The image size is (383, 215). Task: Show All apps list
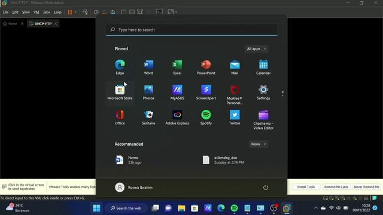[256, 49]
